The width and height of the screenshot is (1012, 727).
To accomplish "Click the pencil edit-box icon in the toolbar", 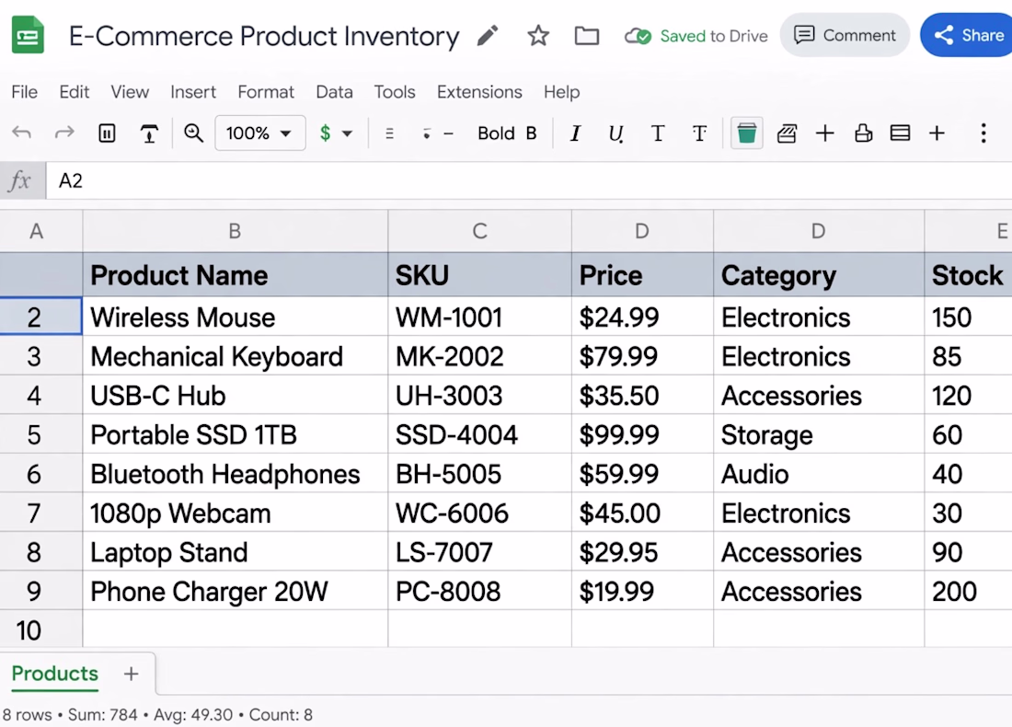I will (786, 133).
